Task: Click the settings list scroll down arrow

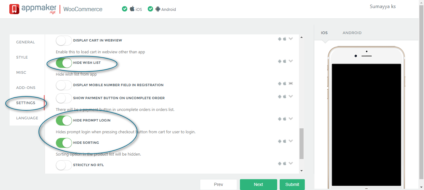Action: [301, 171]
